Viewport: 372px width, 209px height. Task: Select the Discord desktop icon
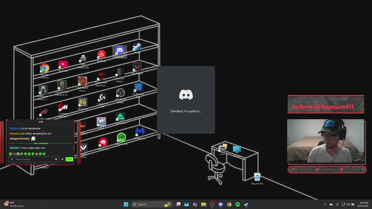coord(120,52)
